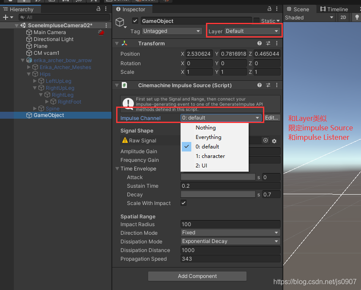Image resolution: width=361 pixels, height=290 pixels.
Task: Open Cinemachine Impulse Source more options menu
Action: 277,85
